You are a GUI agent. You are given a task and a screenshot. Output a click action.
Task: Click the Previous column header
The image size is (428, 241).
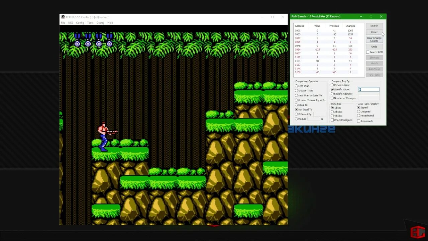click(x=334, y=26)
